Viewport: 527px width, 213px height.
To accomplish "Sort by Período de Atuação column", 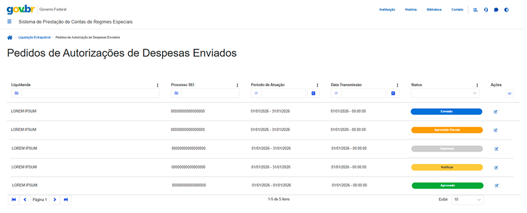I will 317,85.
